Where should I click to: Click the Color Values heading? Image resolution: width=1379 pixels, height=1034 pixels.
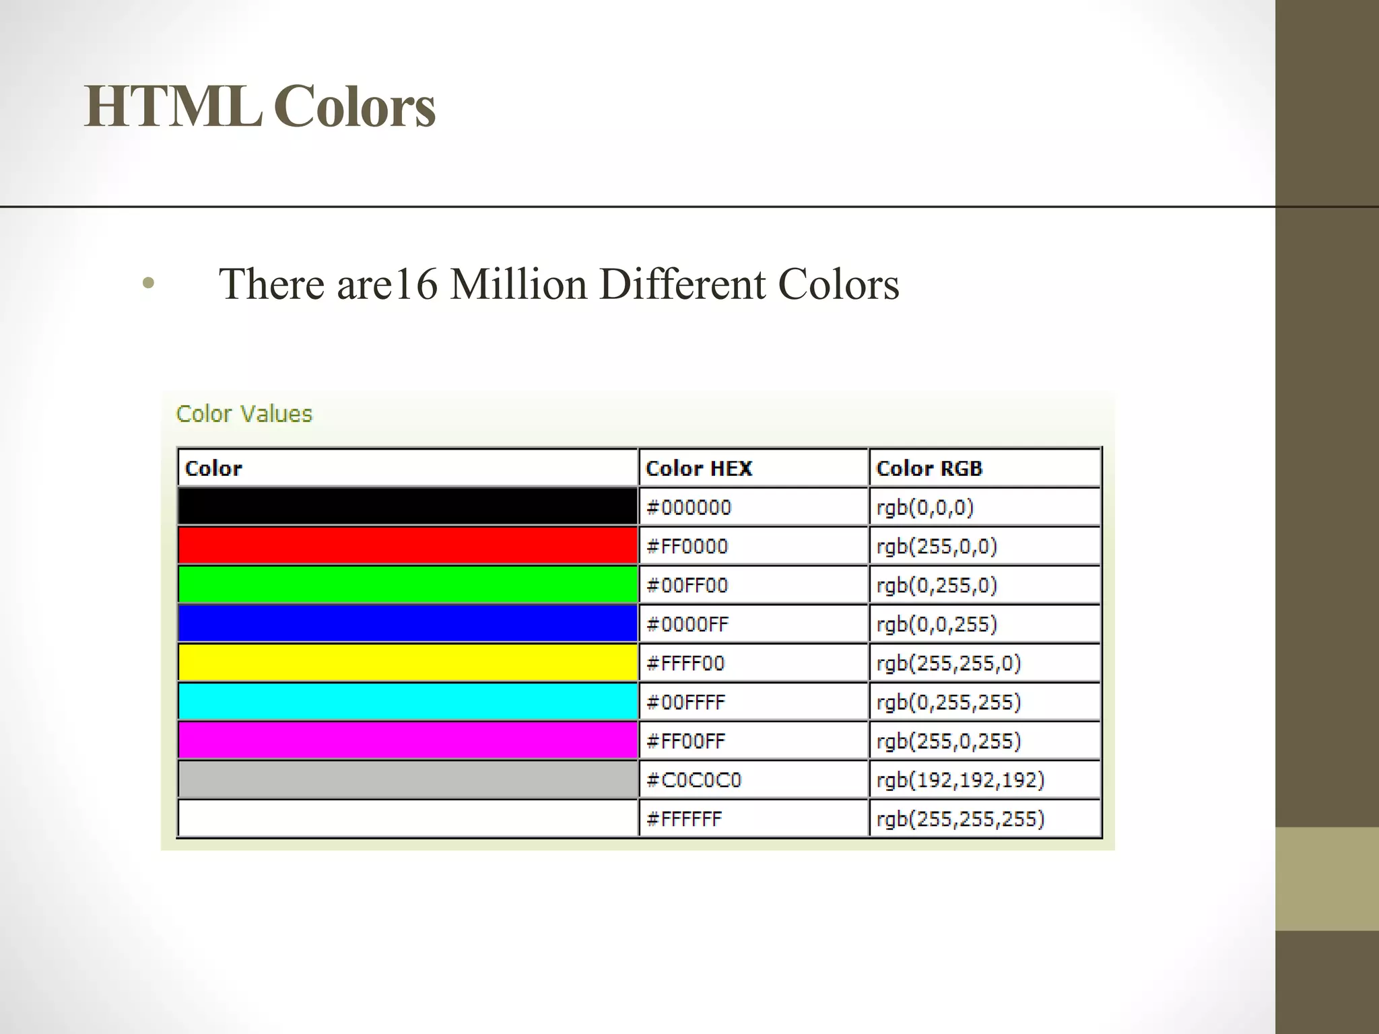(x=244, y=413)
